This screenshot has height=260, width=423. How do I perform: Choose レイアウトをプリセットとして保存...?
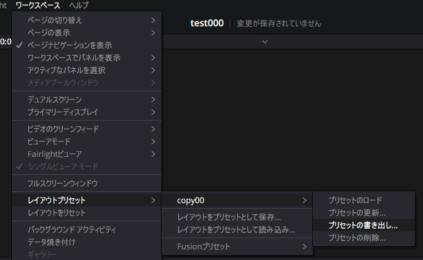[237, 217]
